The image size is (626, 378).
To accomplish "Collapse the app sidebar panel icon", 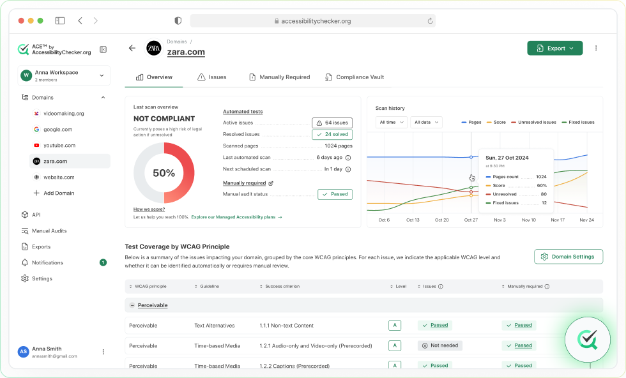I will [x=103, y=50].
